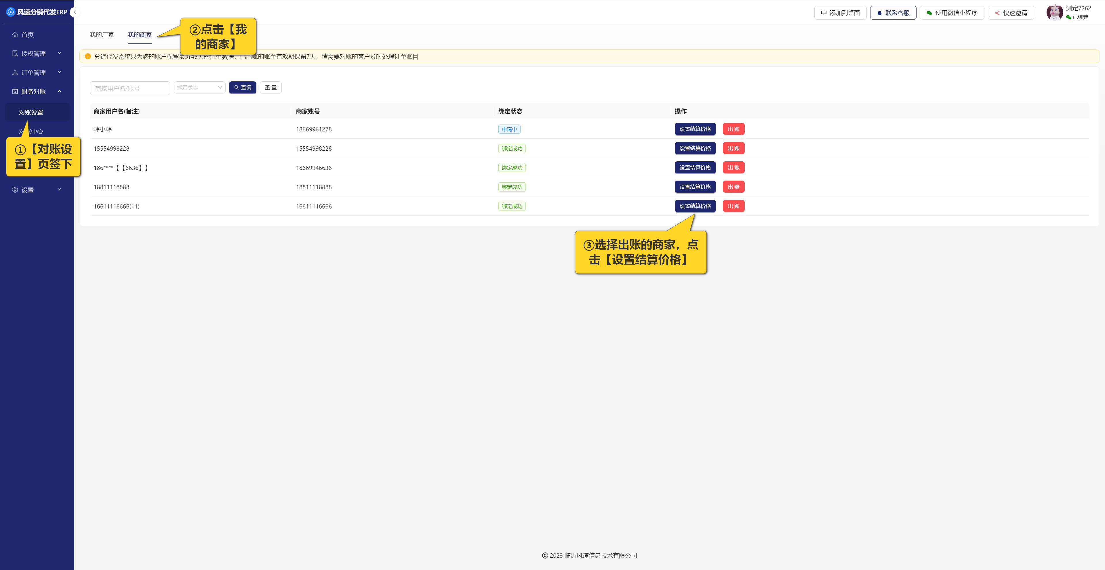Click the 财务对账 sidebar icon

point(15,91)
